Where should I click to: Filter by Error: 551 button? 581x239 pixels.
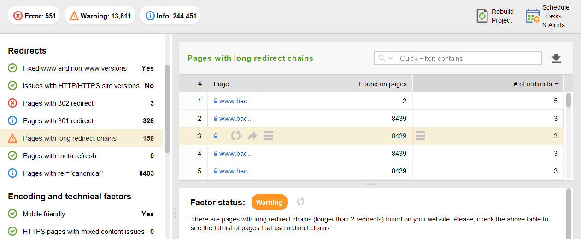[34, 16]
